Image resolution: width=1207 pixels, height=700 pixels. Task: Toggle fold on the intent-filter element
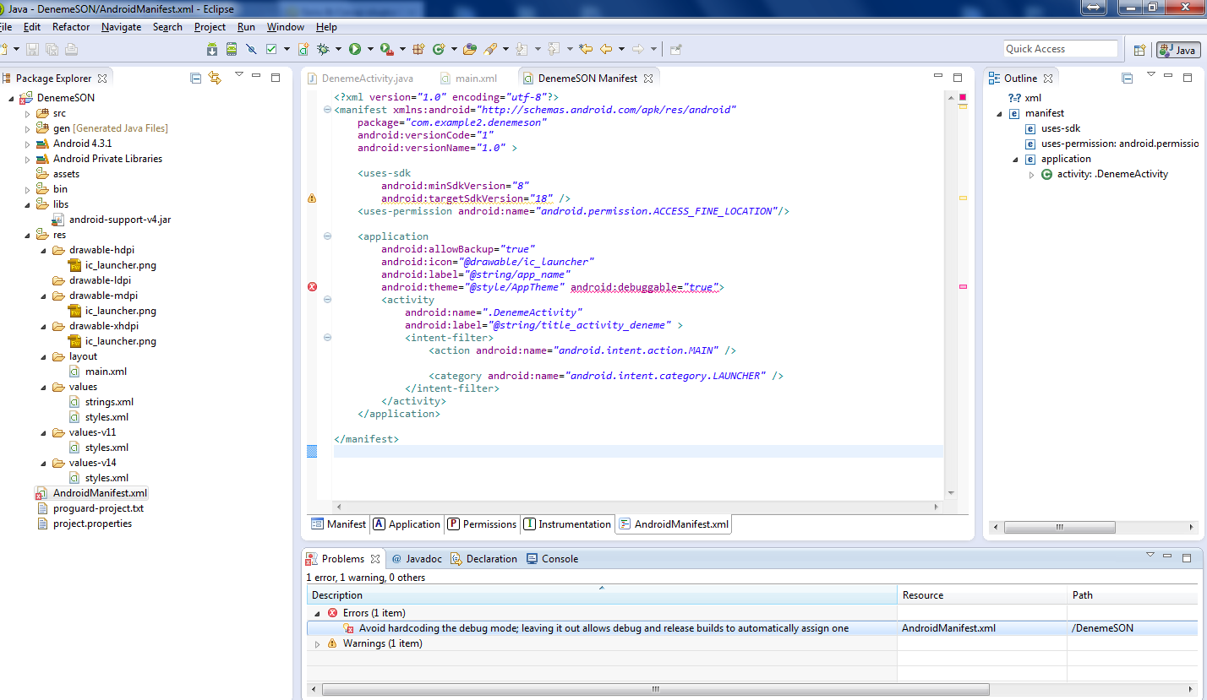pyautogui.click(x=327, y=338)
